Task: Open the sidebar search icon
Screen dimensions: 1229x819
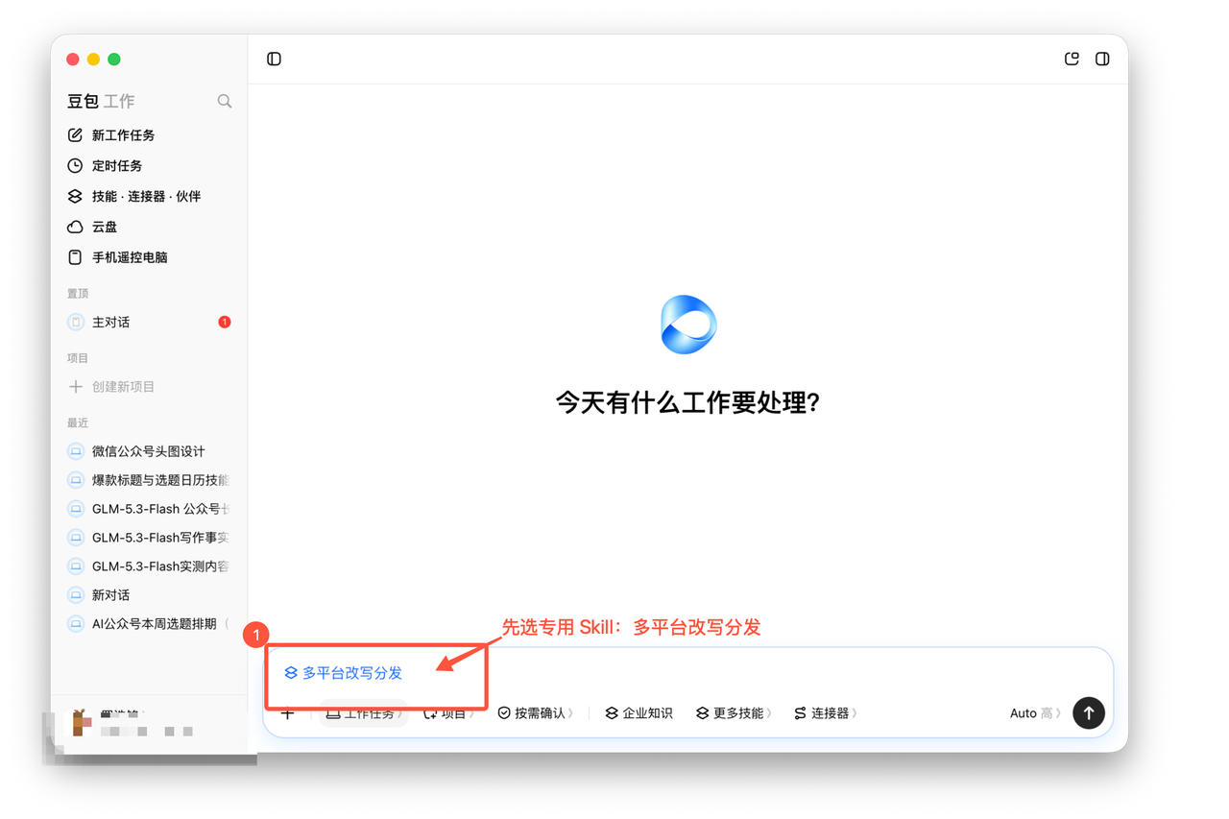Action: 225,101
